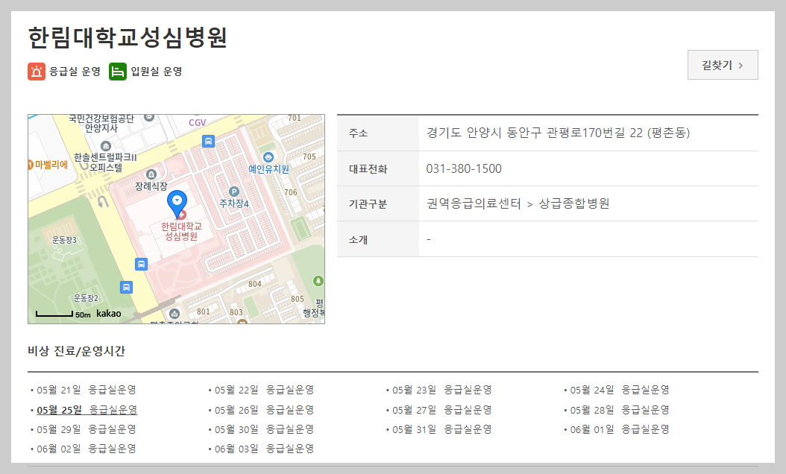This screenshot has width=786, height=474.
Task: Click the 주차장4 parking icon
Action: [234, 192]
